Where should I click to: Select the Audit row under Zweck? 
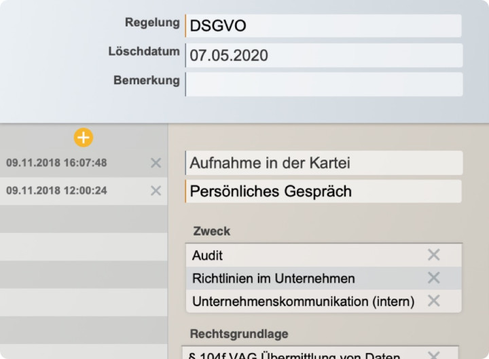299,256
